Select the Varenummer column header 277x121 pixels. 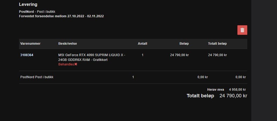tap(31, 44)
